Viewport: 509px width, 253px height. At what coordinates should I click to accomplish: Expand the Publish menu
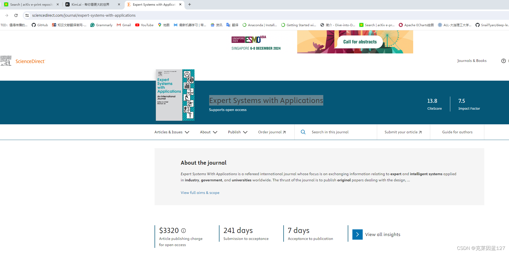pyautogui.click(x=238, y=132)
